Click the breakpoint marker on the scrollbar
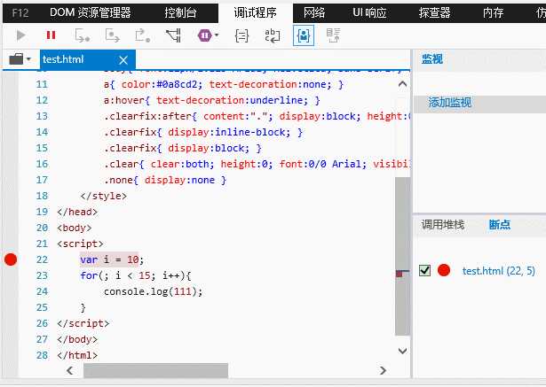The width and height of the screenshot is (546, 387). [x=400, y=274]
